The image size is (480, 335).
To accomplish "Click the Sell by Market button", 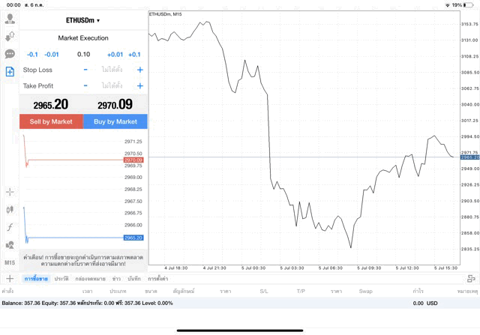I will pyautogui.click(x=52, y=121).
